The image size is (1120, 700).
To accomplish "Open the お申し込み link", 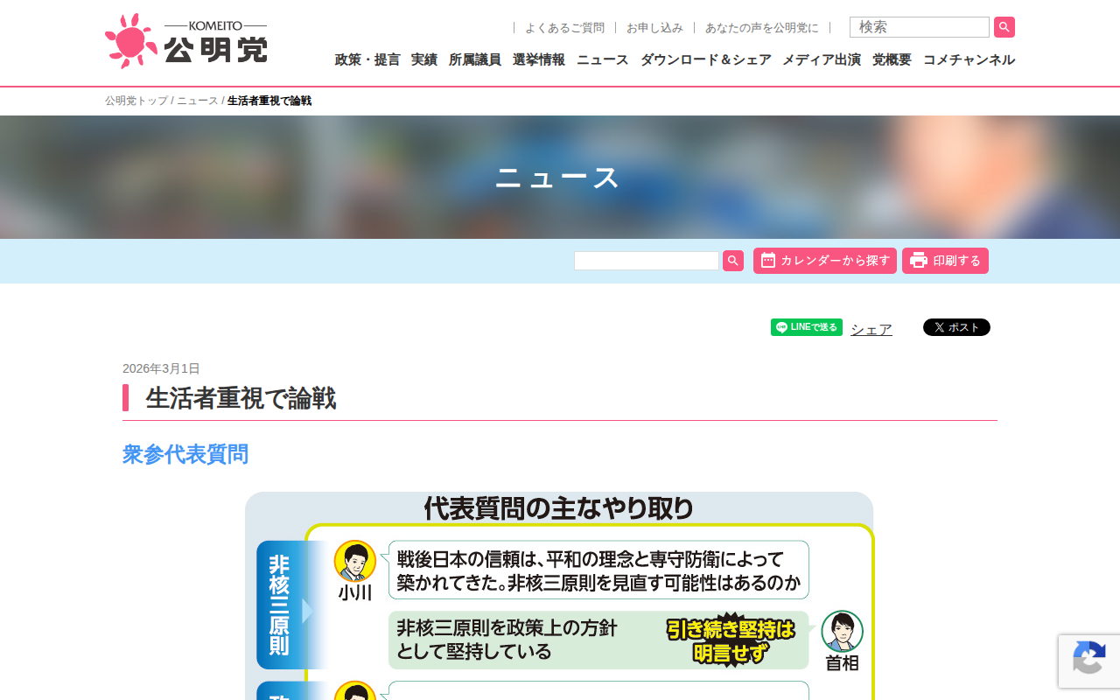I will [x=654, y=28].
